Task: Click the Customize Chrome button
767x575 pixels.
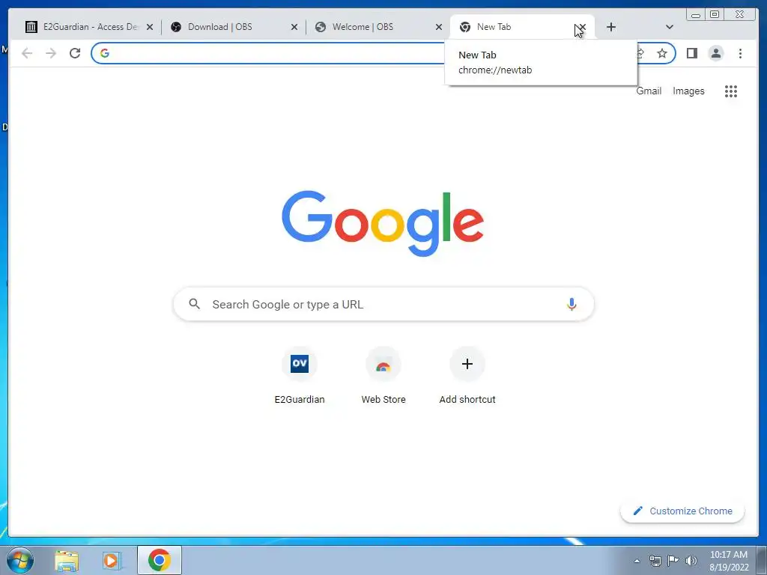Action: pyautogui.click(x=682, y=511)
